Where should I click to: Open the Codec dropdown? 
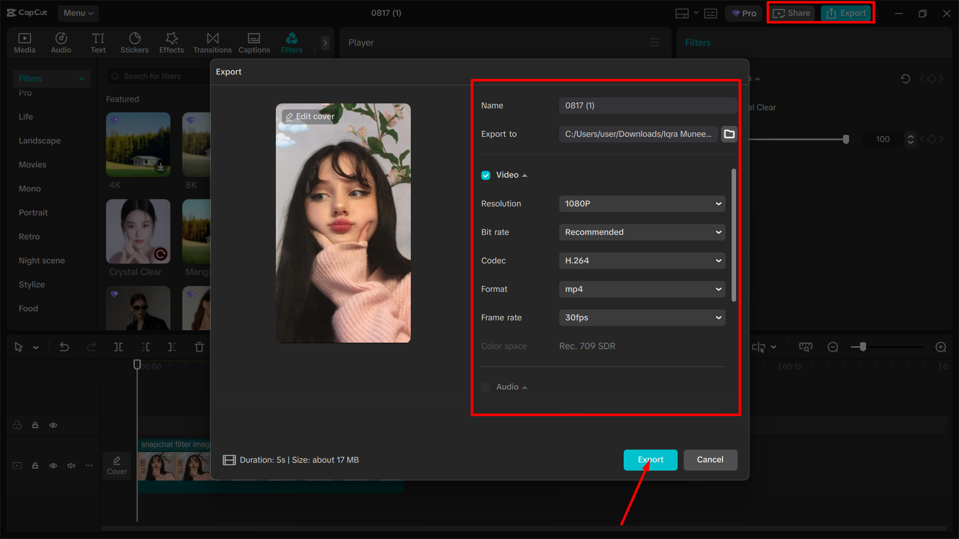642,260
